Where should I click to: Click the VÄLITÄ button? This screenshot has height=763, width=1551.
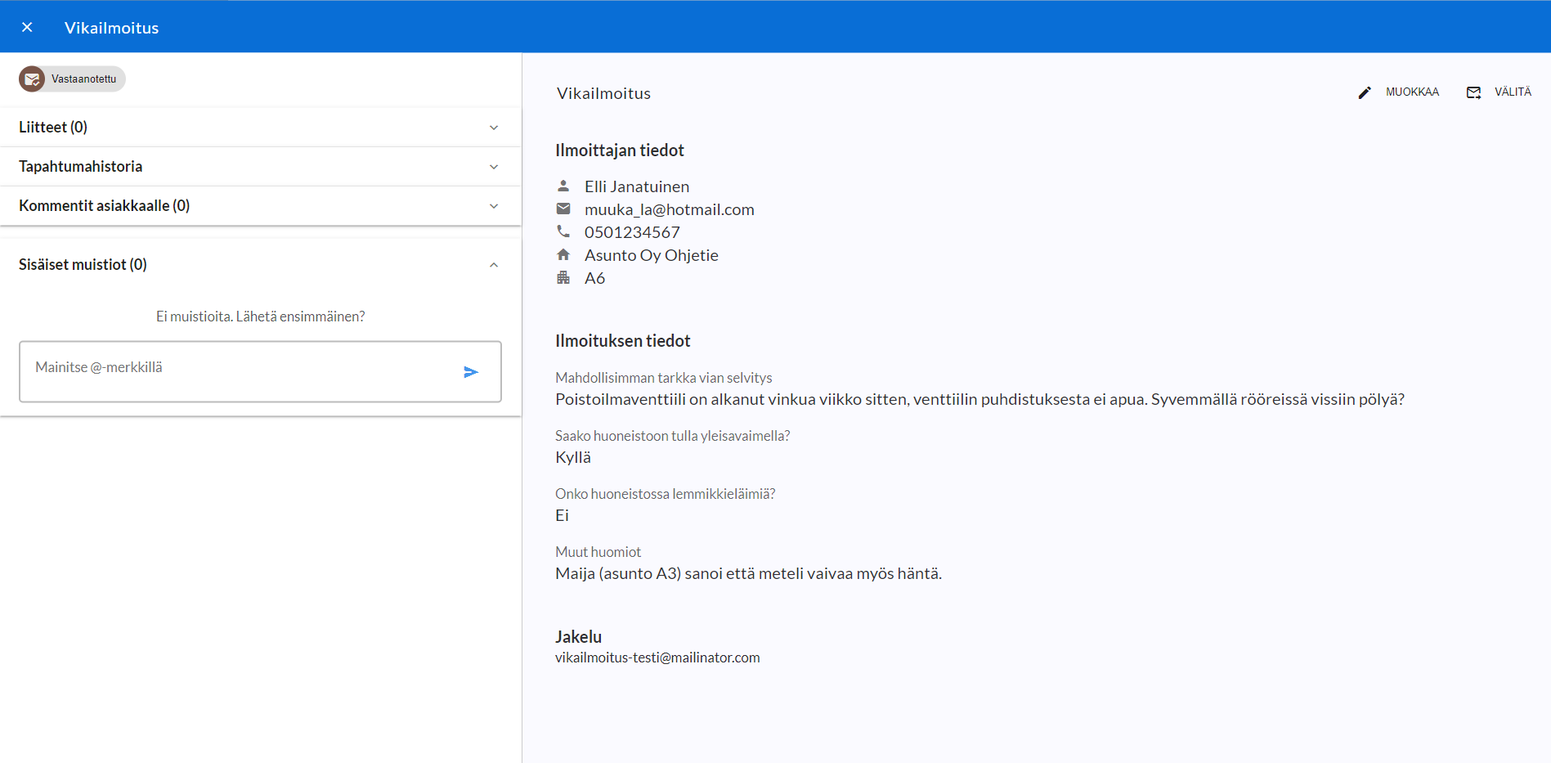[1513, 92]
